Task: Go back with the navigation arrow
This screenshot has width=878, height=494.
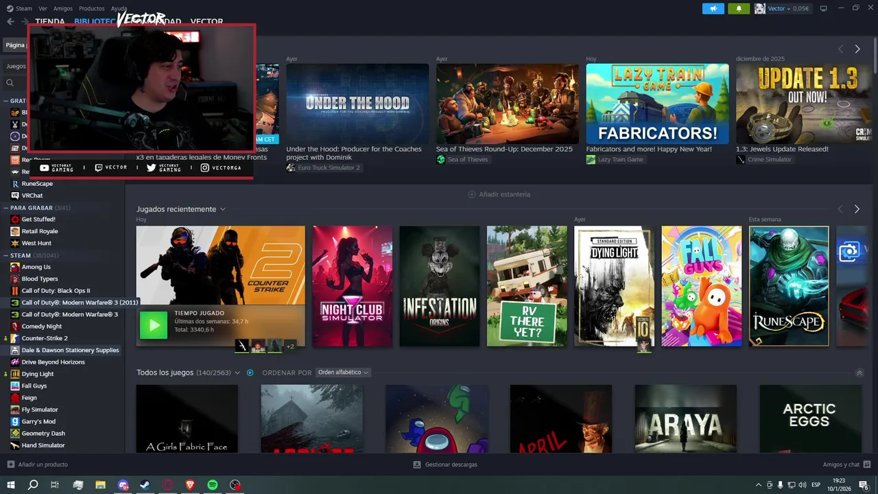Action: point(10,21)
